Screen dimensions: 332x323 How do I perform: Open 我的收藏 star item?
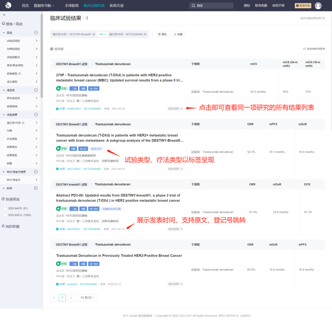click(x=10, y=226)
